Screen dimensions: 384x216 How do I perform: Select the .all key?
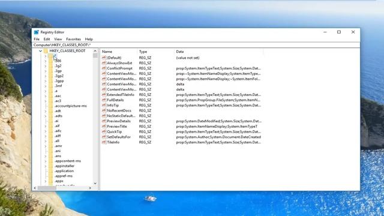click(57, 141)
